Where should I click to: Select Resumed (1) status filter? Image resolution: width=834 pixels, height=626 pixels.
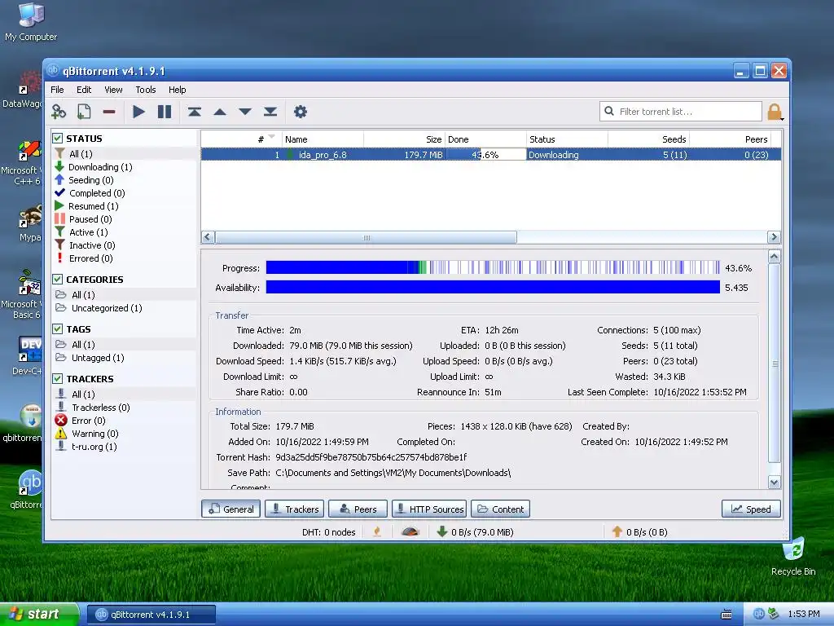93,206
